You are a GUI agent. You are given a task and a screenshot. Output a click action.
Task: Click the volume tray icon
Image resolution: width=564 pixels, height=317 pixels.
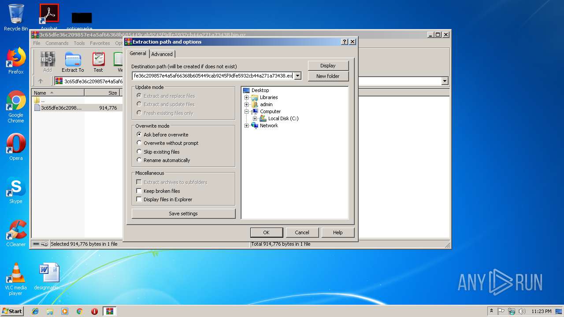(522, 311)
